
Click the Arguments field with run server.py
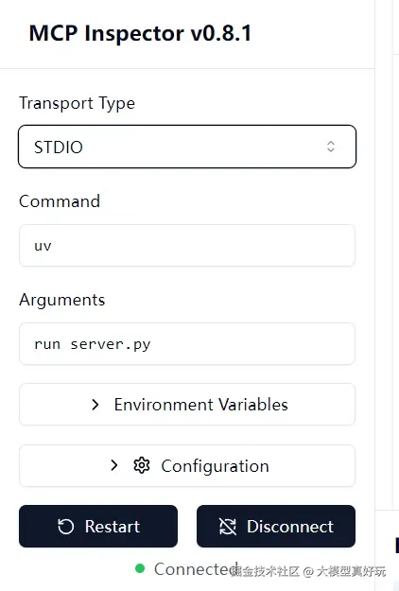click(187, 344)
